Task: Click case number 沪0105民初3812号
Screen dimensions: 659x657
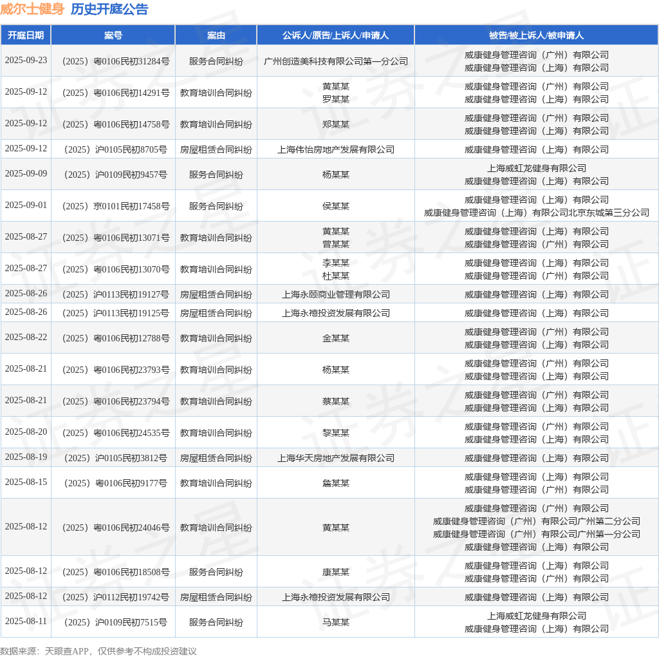Action: [x=116, y=458]
